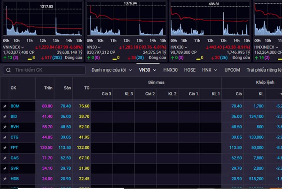
Task: Click the Tìm kiếm CK search field
Action: point(47,70)
